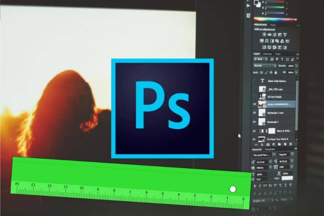Add a Color Lookup adjustment
This screenshot has height=216, width=324.
tap(287, 41)
